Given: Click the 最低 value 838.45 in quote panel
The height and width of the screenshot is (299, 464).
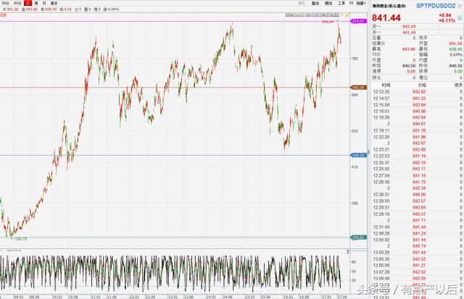Looking at the screenshot, I should pos(456,49).
